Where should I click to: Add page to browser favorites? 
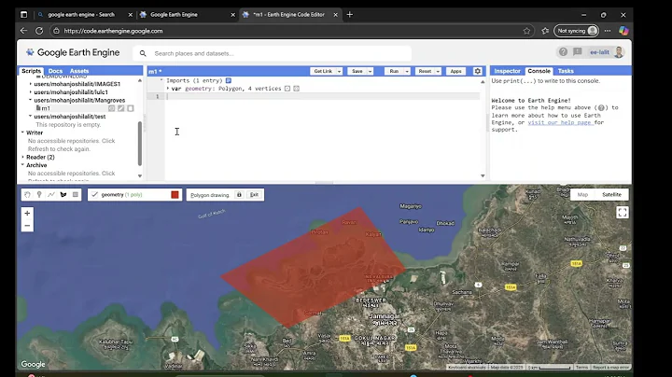526,31
